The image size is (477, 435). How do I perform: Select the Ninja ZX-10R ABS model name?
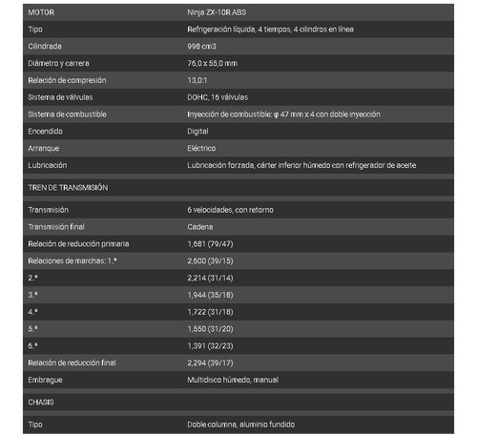(x=217, y=12)
